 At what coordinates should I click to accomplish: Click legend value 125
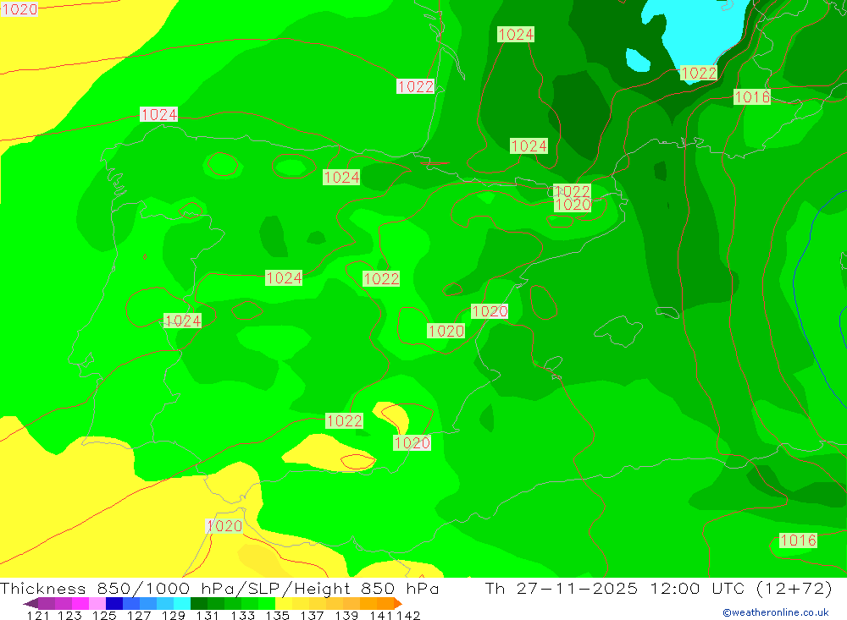click(x=104, y=615)
